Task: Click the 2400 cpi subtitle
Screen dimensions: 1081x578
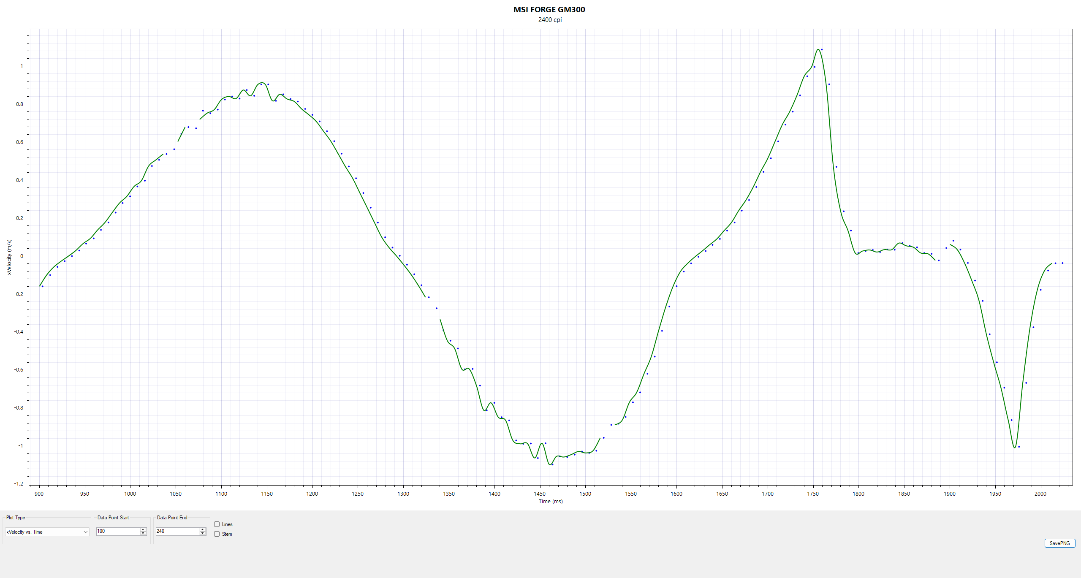Action: (x=550, y=20)
